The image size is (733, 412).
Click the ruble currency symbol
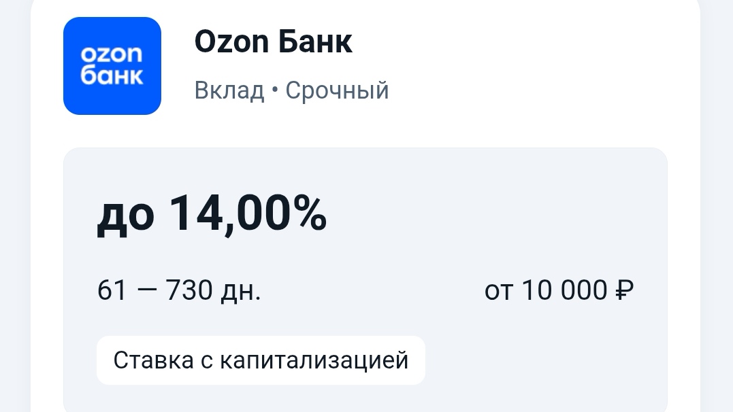(x=624, y=291)
